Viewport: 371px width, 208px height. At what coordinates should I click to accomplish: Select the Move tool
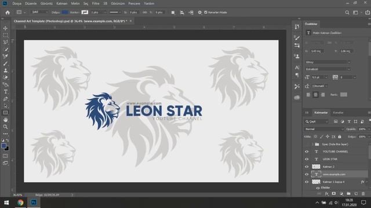tap(5, 28)
